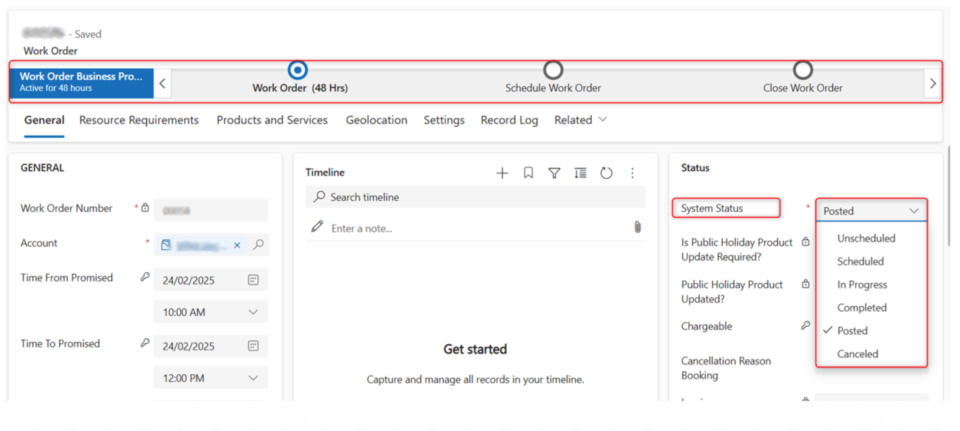
Task: Open timeline more options vertical dots
Action: (x=632, y=173)
